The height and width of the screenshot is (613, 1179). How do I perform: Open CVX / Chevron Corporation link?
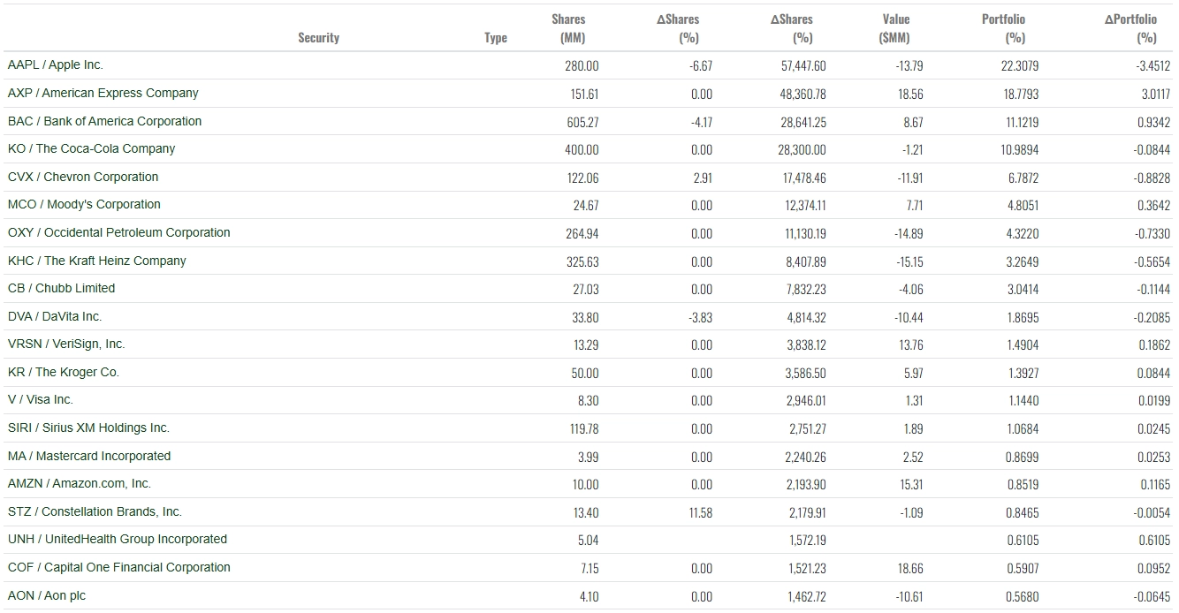[83, 177]
